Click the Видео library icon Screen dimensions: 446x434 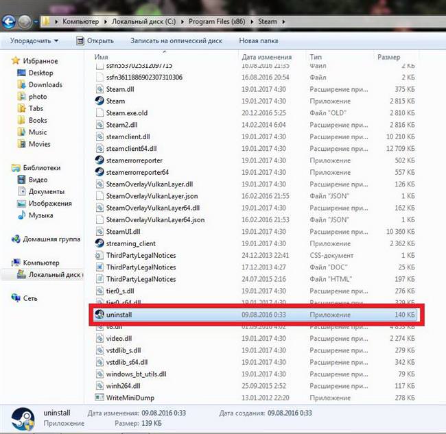click(21, 180)
